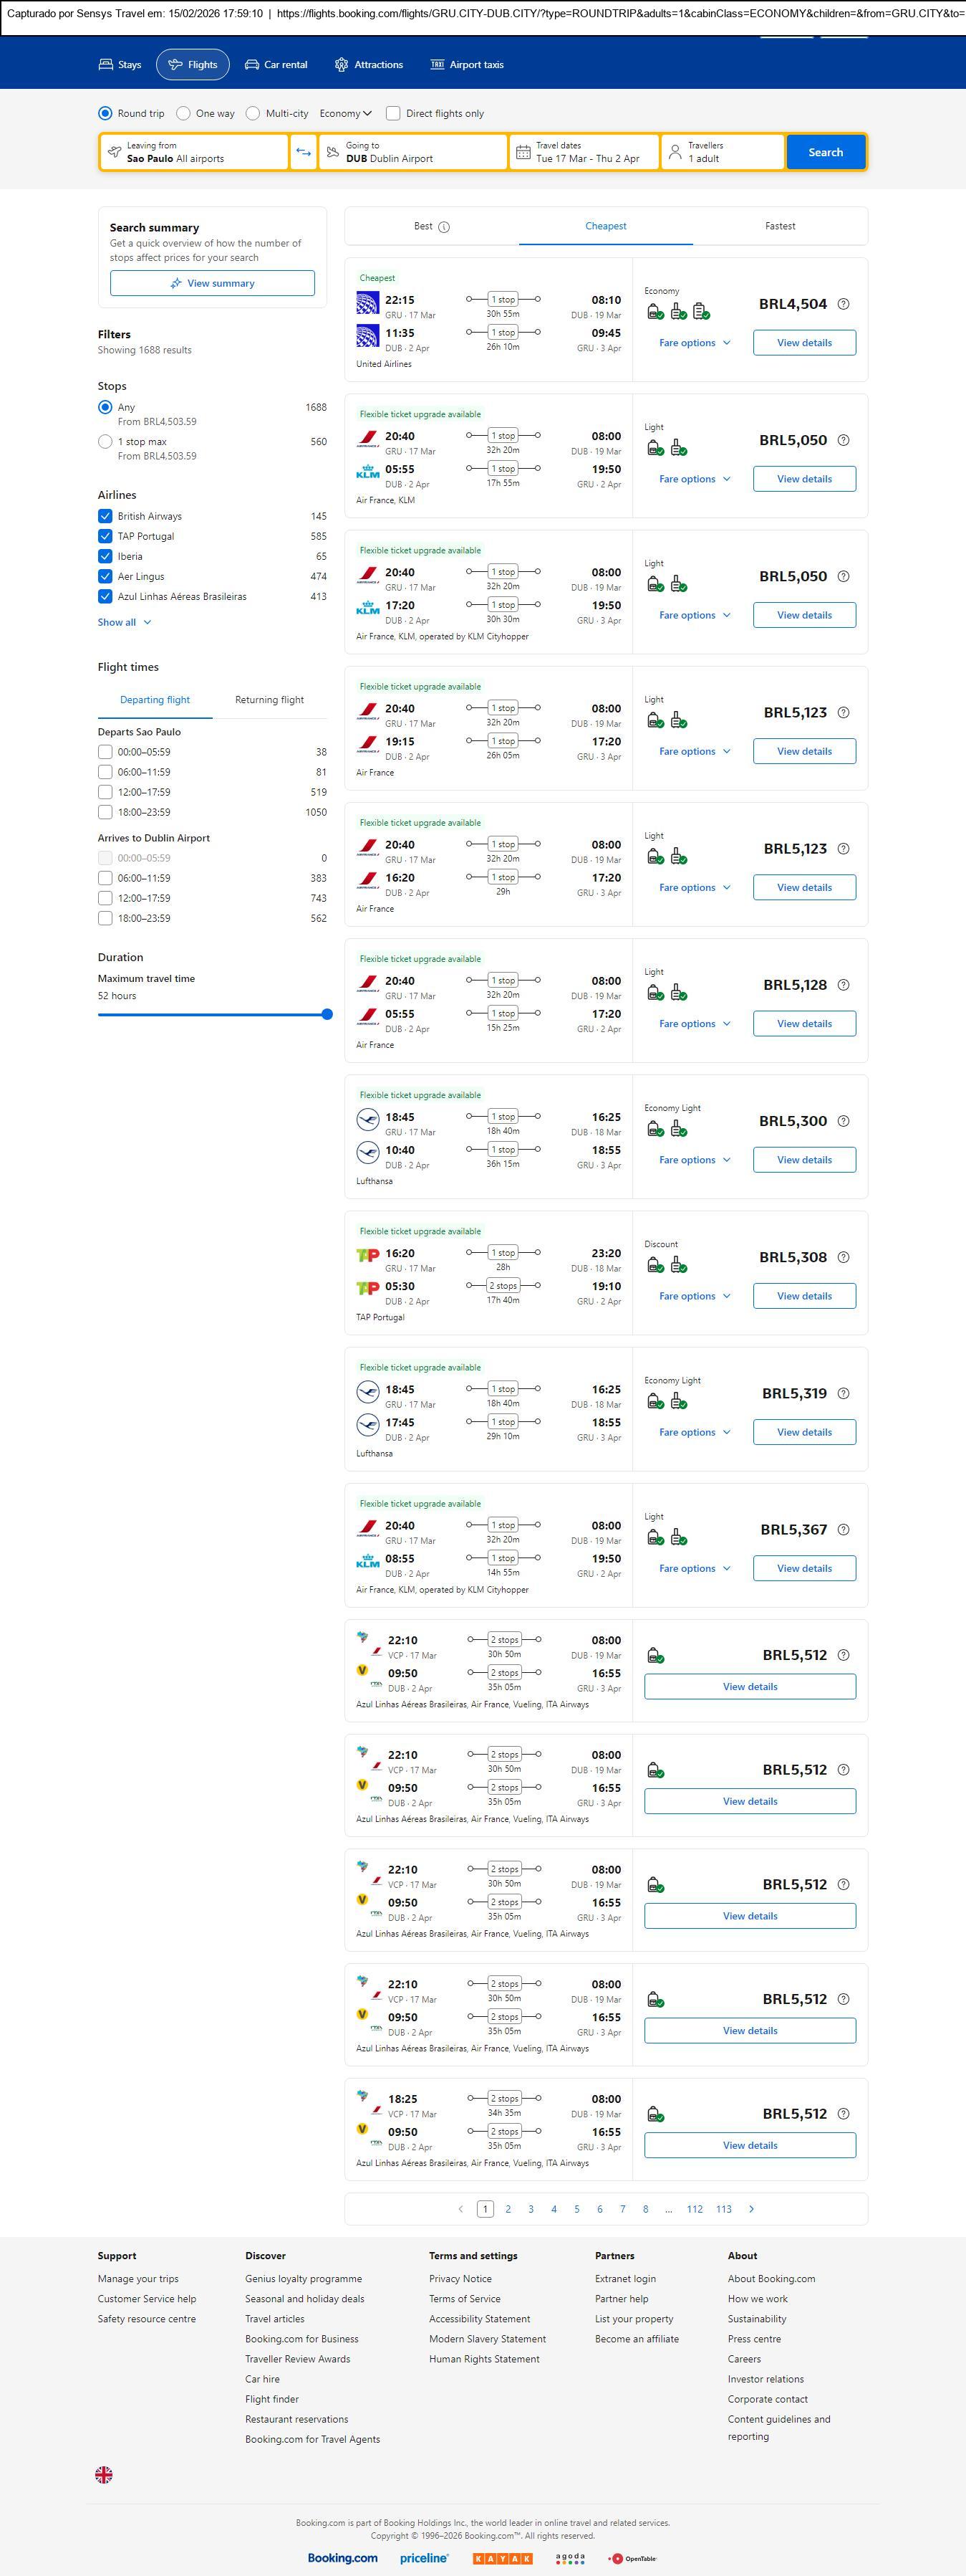Viewport: 966px width, 2576px height.
Task: Open the Returning flight times tab
Action: pyautogui.click(x=269, y=700)
